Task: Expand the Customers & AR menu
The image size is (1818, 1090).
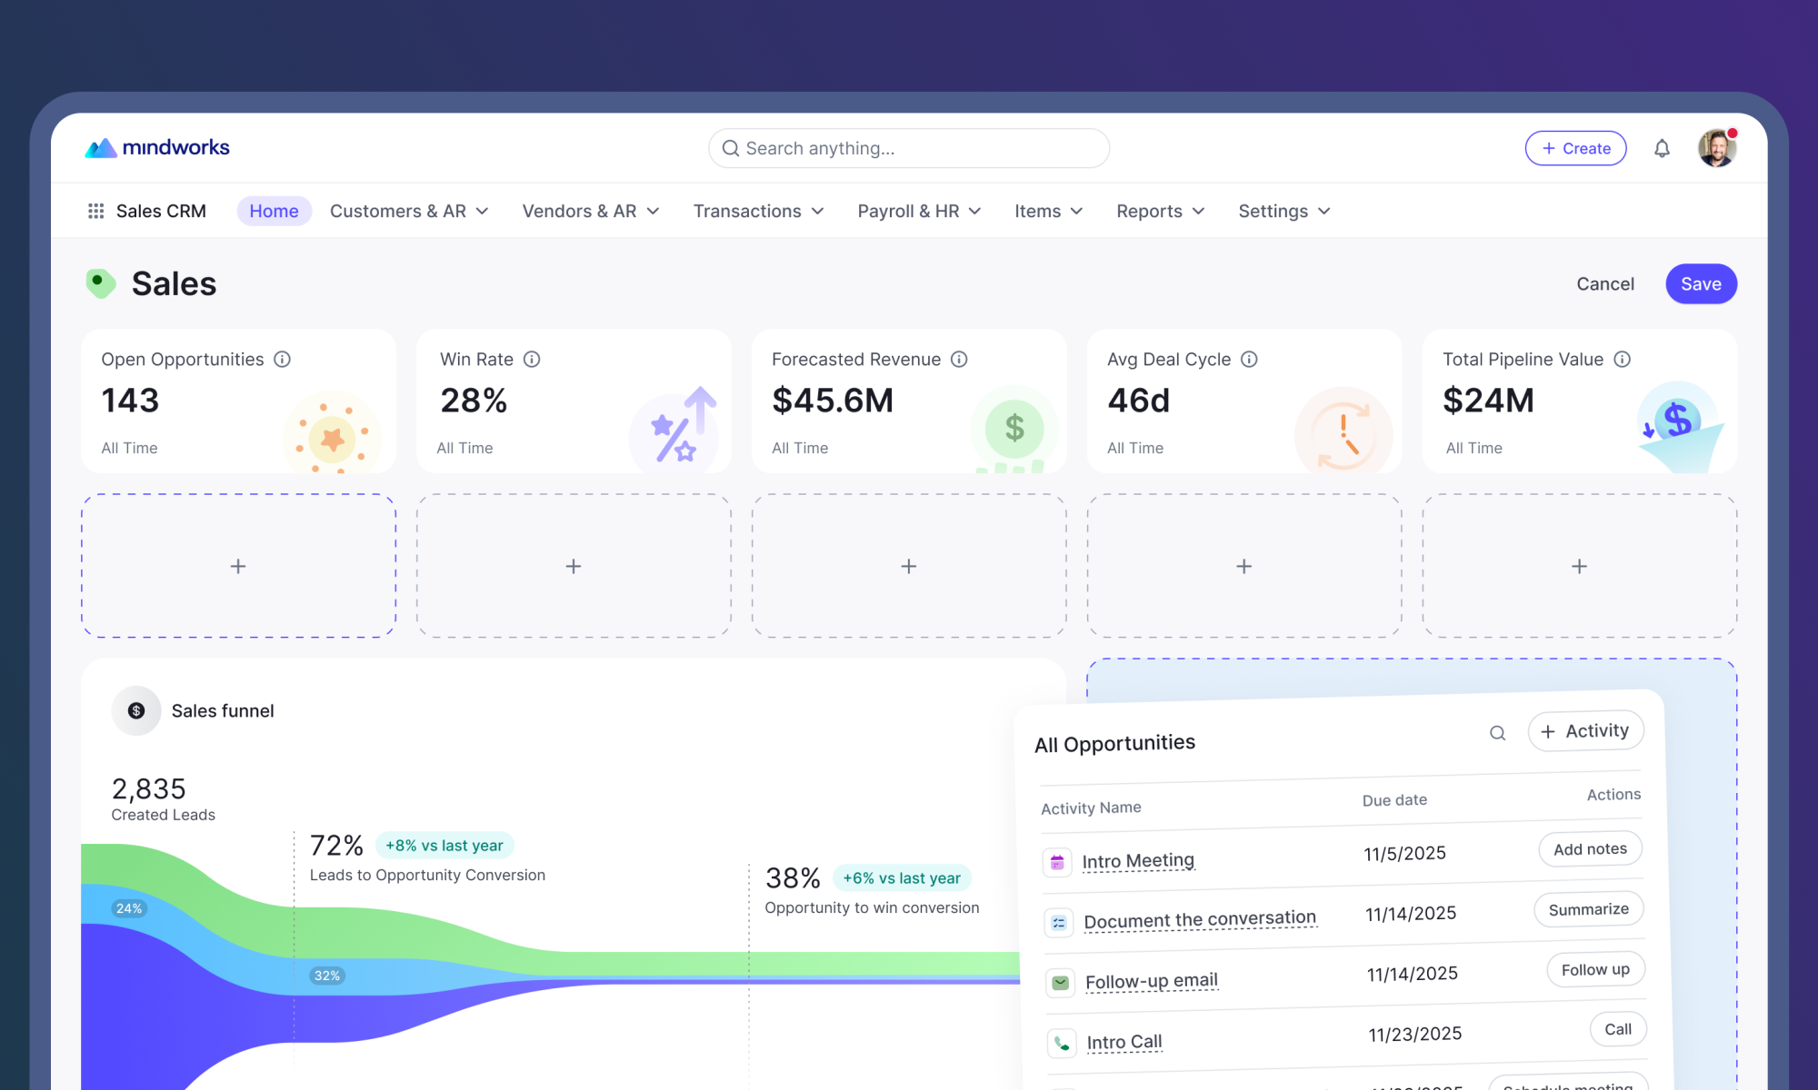Action: 409,211
